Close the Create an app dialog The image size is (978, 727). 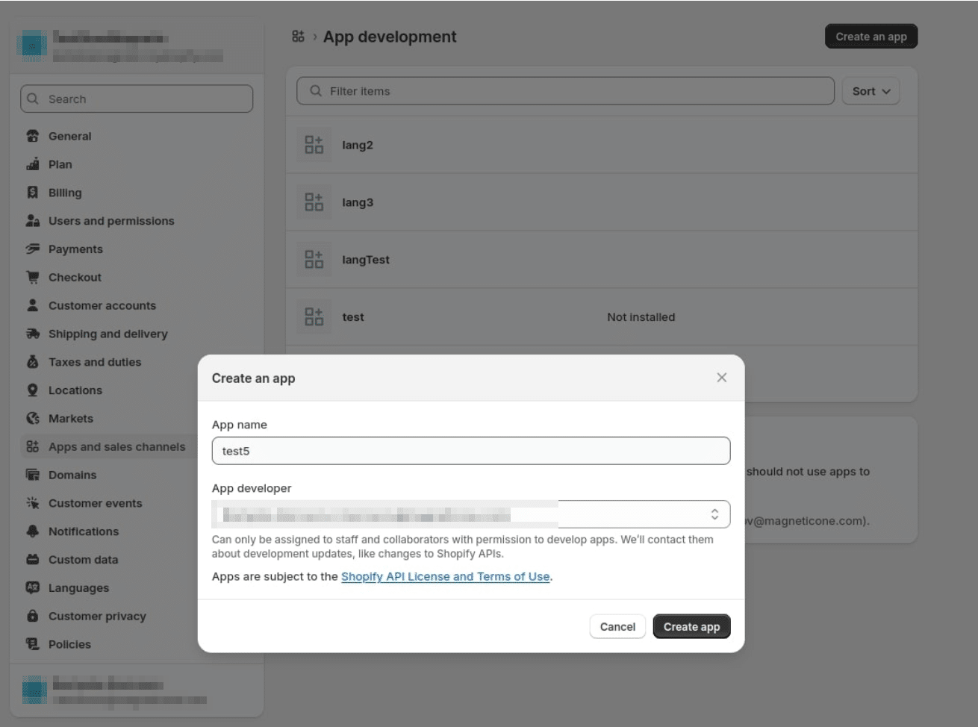pyautogui.click(x=721, y=378)
